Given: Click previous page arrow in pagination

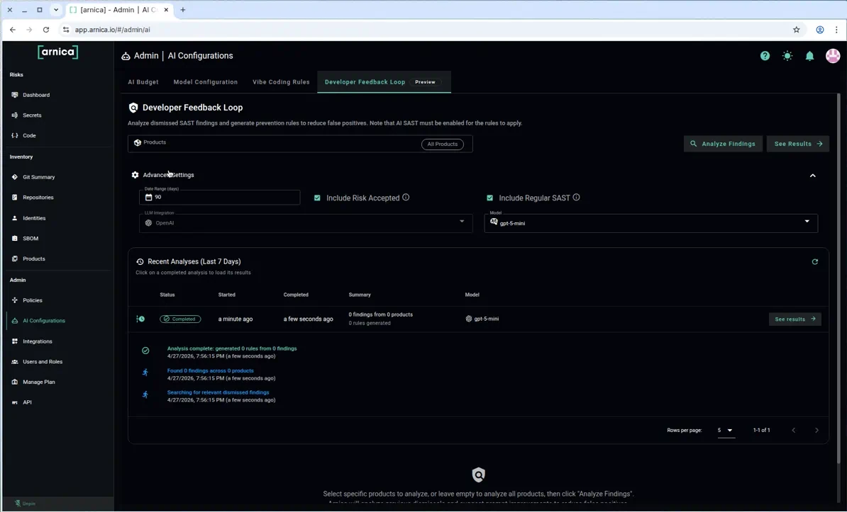Looking at the screenshot, I should pyautogui.click(x=794, y=431).
